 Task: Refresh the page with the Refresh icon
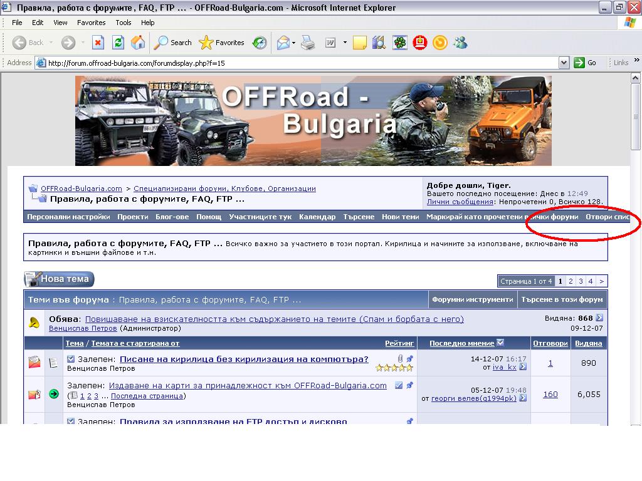(118, 43)
